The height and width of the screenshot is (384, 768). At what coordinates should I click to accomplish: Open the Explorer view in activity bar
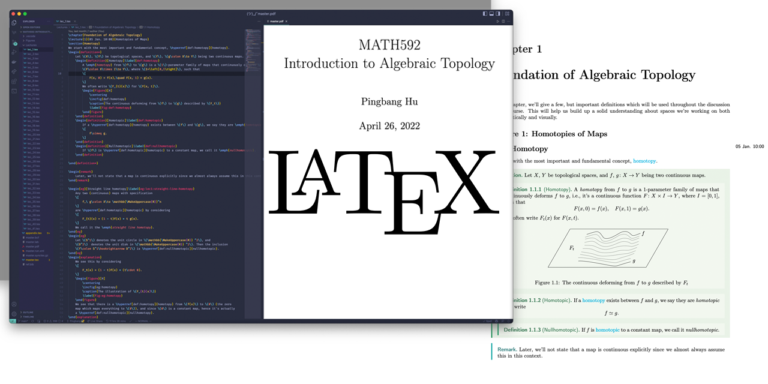(14, 22)
